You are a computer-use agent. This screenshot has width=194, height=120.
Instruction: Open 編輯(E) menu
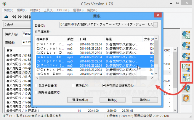click(22, 10)
